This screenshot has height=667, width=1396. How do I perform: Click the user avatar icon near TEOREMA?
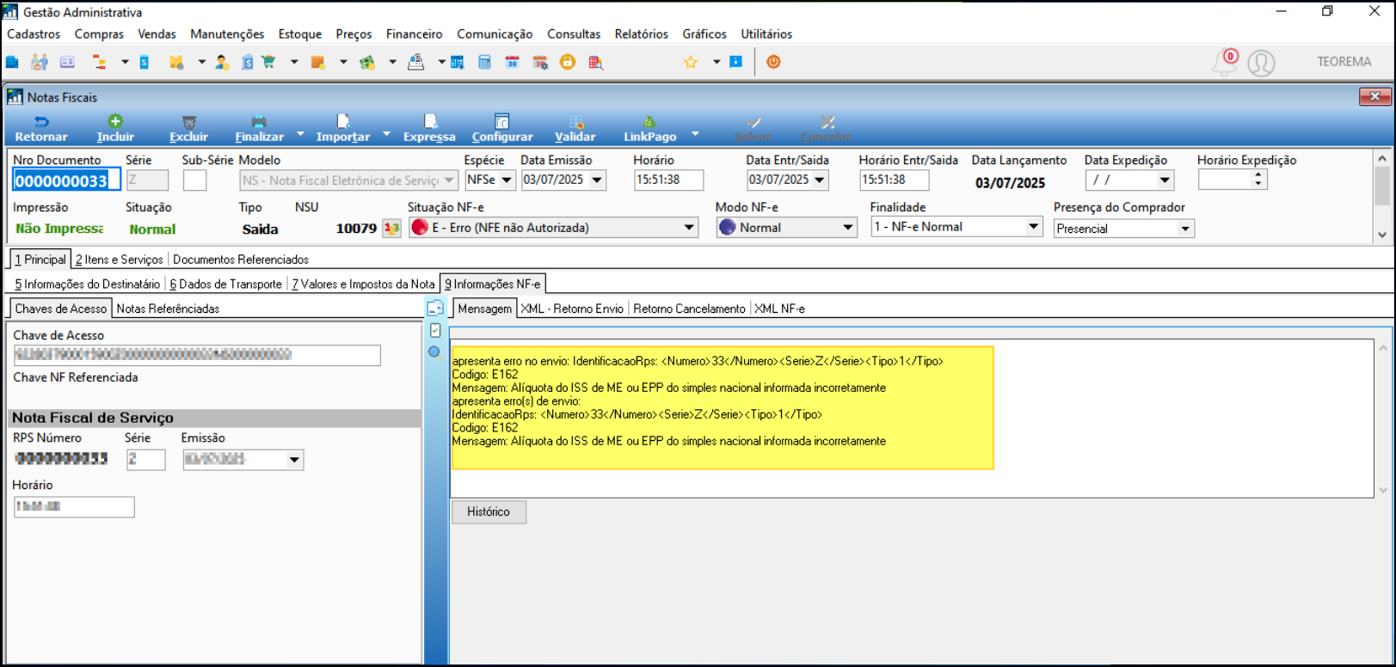(x=1261, y=63)
